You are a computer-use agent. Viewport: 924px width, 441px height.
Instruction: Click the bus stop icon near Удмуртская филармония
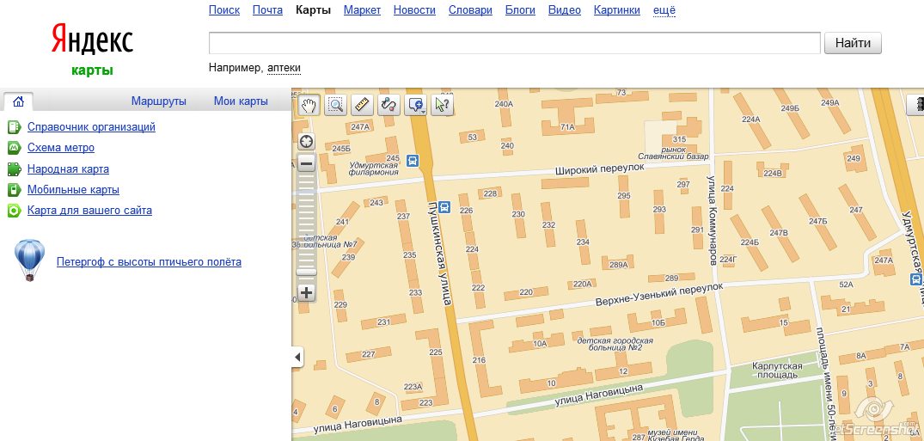point(413,159)
